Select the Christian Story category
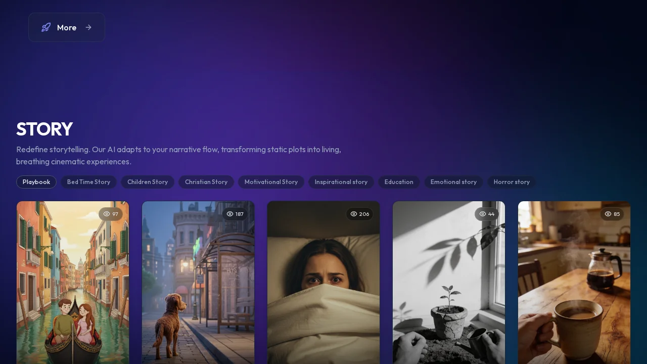Viewport: 647px width, 364px height. (x=206, y=182)
